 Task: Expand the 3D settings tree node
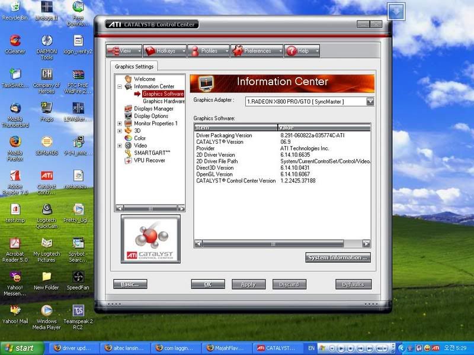(x=120, y=131)
